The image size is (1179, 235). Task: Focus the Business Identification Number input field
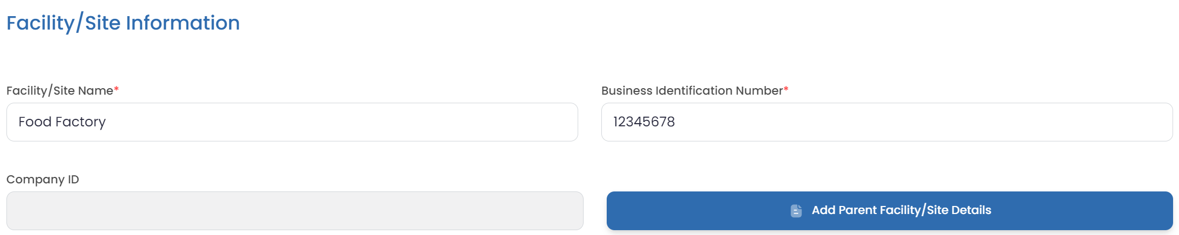point(886,122)
